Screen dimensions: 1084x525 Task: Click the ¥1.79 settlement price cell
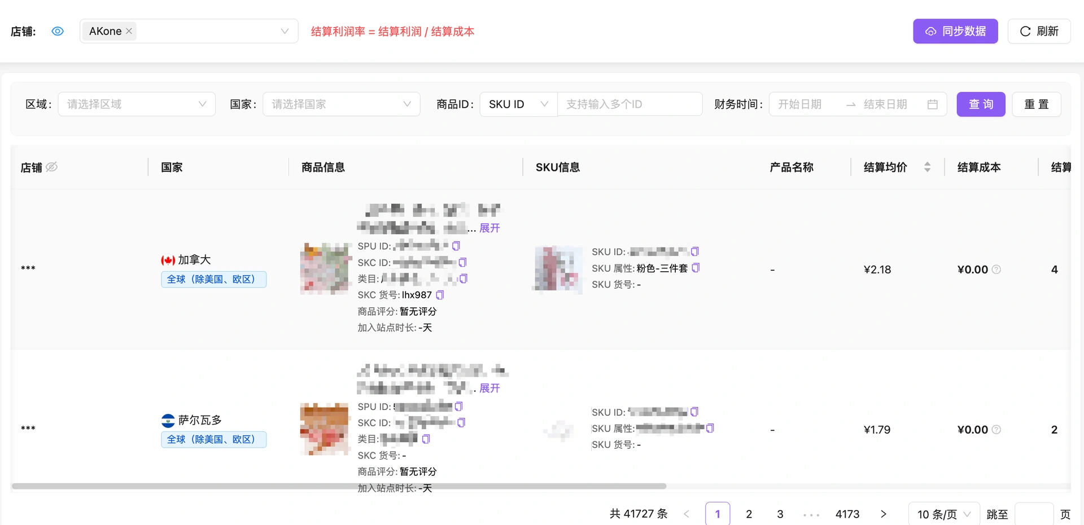pos(877,430)
